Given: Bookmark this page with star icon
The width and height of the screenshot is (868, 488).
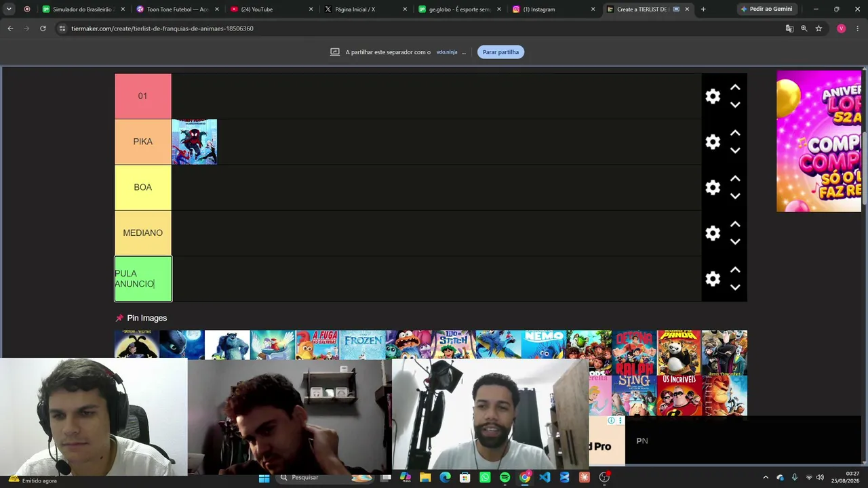Looking at the screenshot, I should pyautogui.click(x=818, y=28).
